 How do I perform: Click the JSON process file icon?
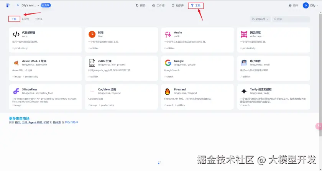[92, 63]
